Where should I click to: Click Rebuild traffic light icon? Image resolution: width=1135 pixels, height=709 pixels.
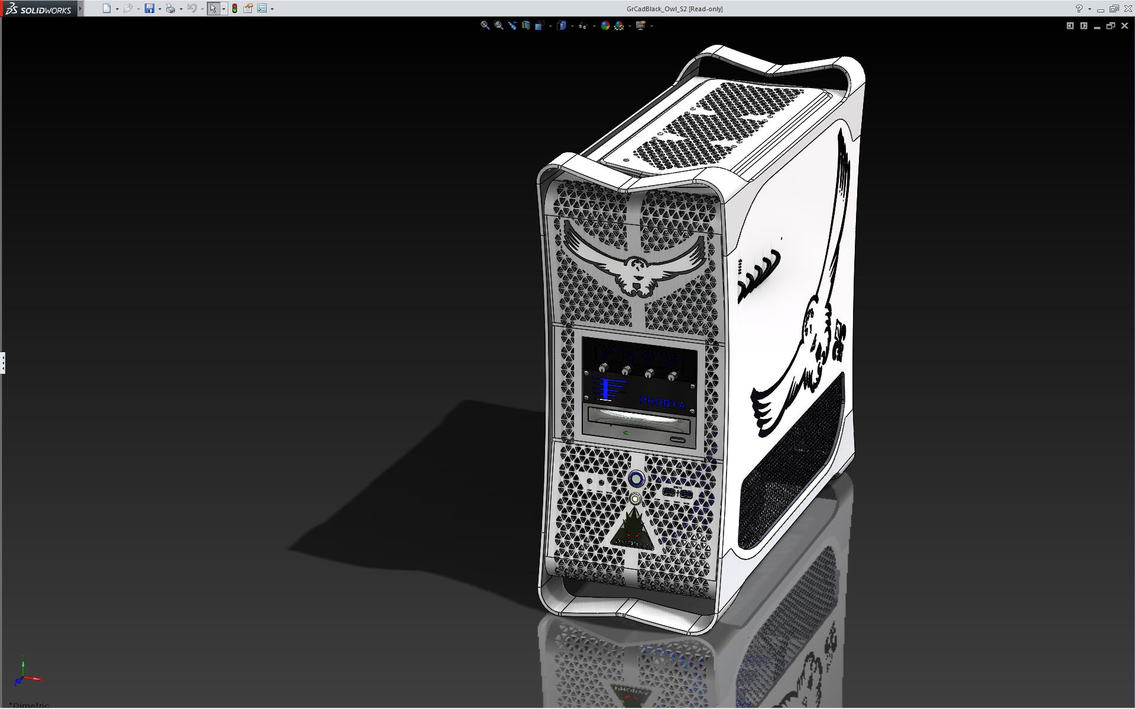click(235, 8)
